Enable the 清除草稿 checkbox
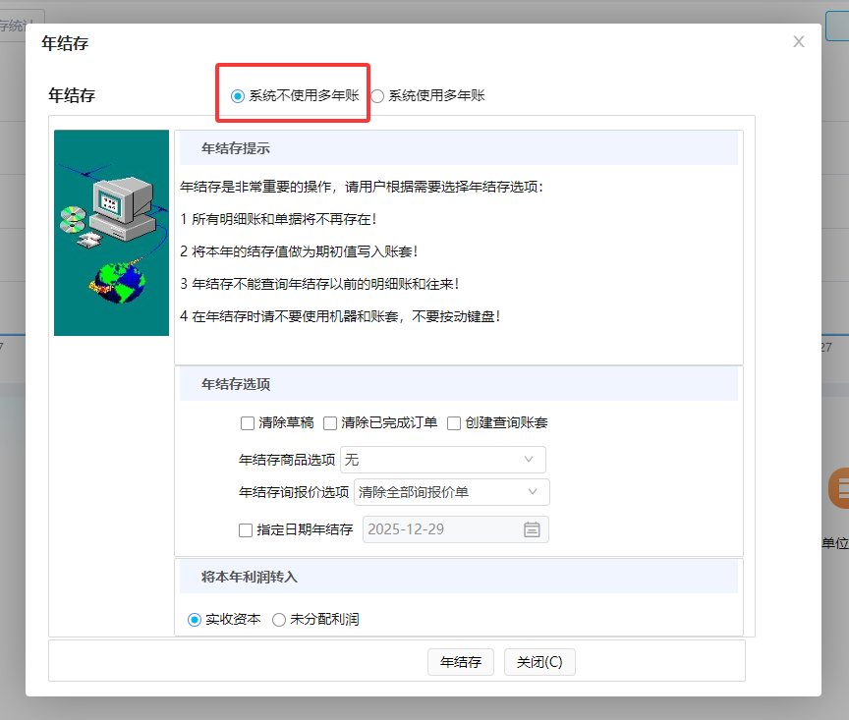Viewport: 849px width, 720px height. (246, 423)
